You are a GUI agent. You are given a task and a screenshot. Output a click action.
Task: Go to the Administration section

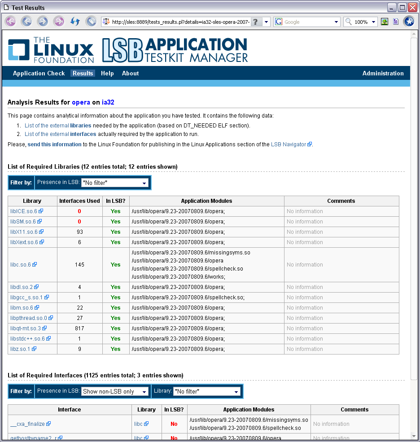[383, 73]
